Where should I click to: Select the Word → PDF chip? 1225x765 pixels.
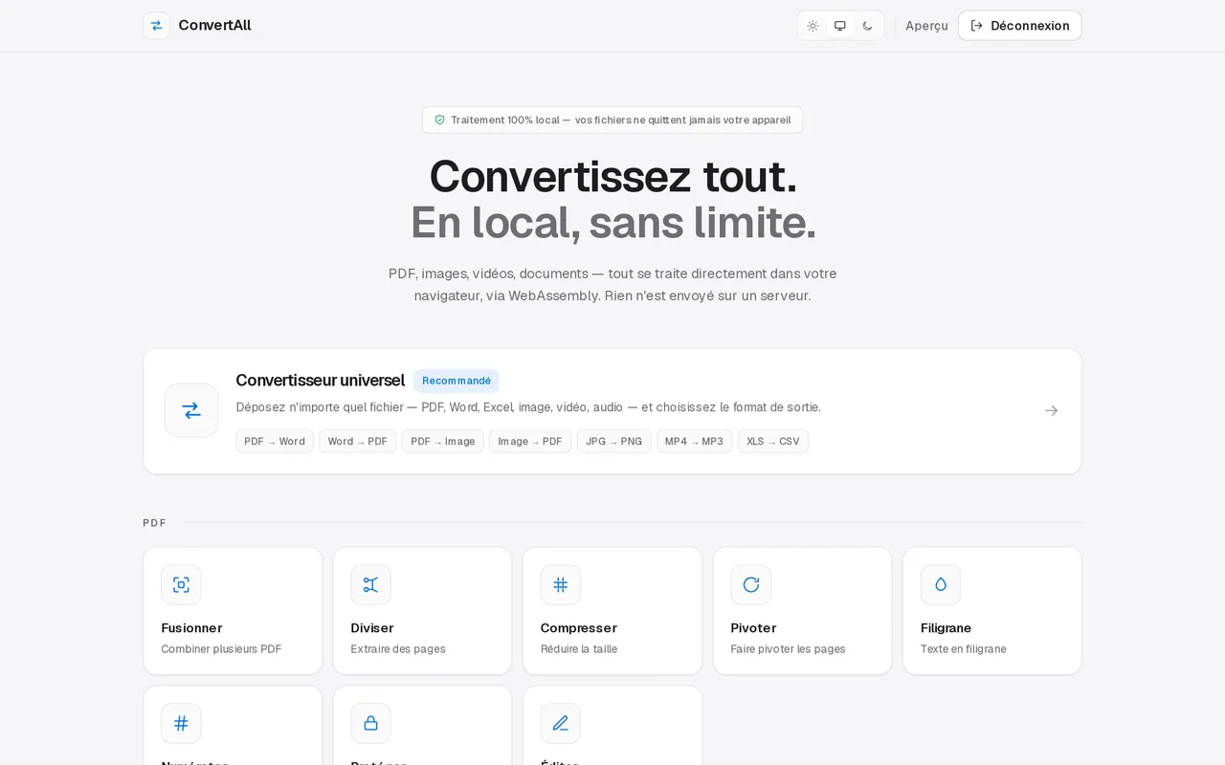[358, 441]
